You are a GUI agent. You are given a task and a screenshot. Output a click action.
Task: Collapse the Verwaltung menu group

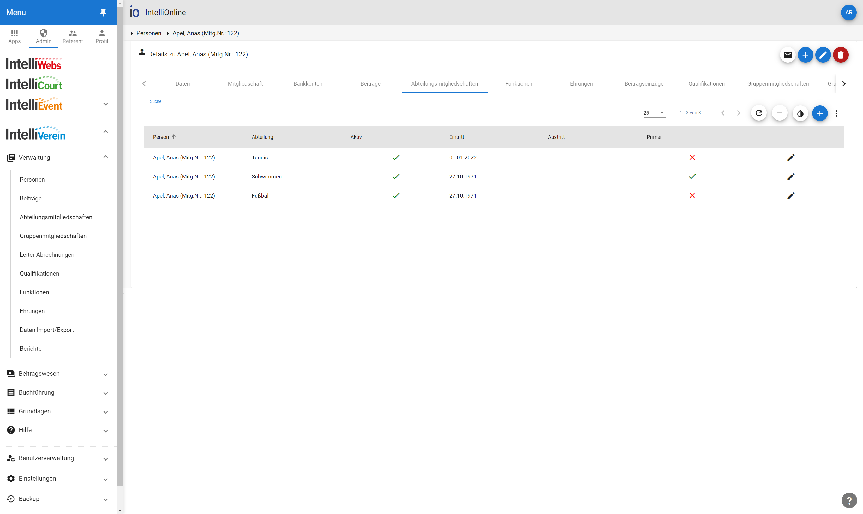[106, 157]
